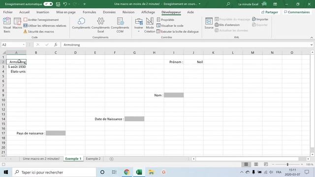Toggle Enregistrement automatique switch
This screenshot has height=177, width=315.
48,4
